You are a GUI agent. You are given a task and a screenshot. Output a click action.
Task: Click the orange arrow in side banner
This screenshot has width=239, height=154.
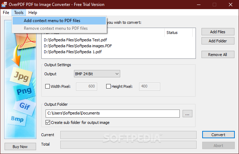click(16, 56)
